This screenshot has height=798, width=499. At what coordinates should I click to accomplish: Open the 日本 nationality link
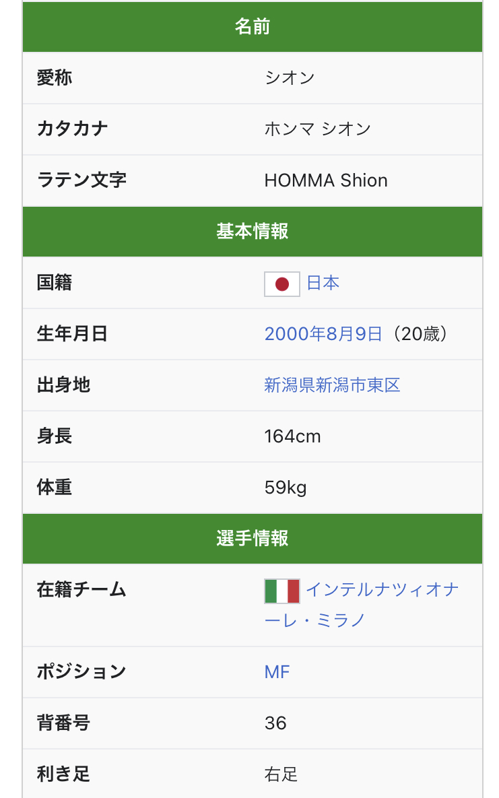(323, 283)
